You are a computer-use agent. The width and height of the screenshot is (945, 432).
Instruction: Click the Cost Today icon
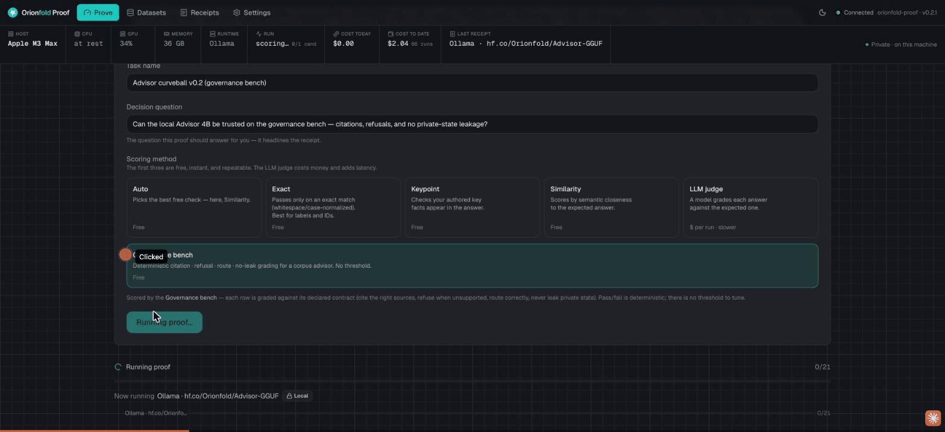click(x=336, y=34)
